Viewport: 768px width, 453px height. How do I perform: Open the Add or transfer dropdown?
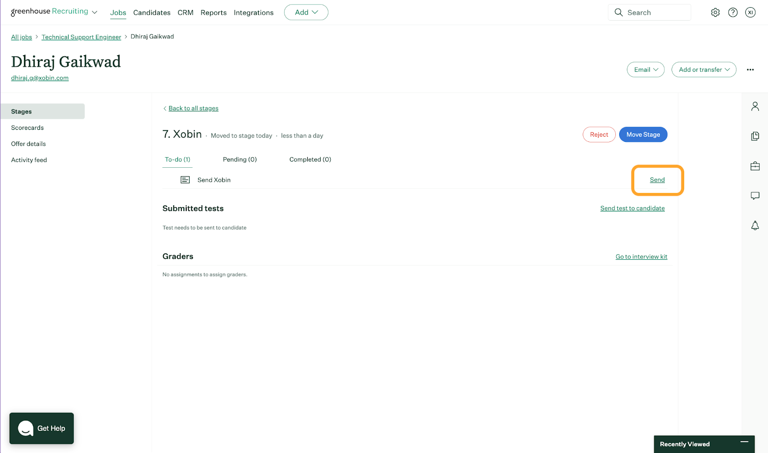[x=704, y=70]
